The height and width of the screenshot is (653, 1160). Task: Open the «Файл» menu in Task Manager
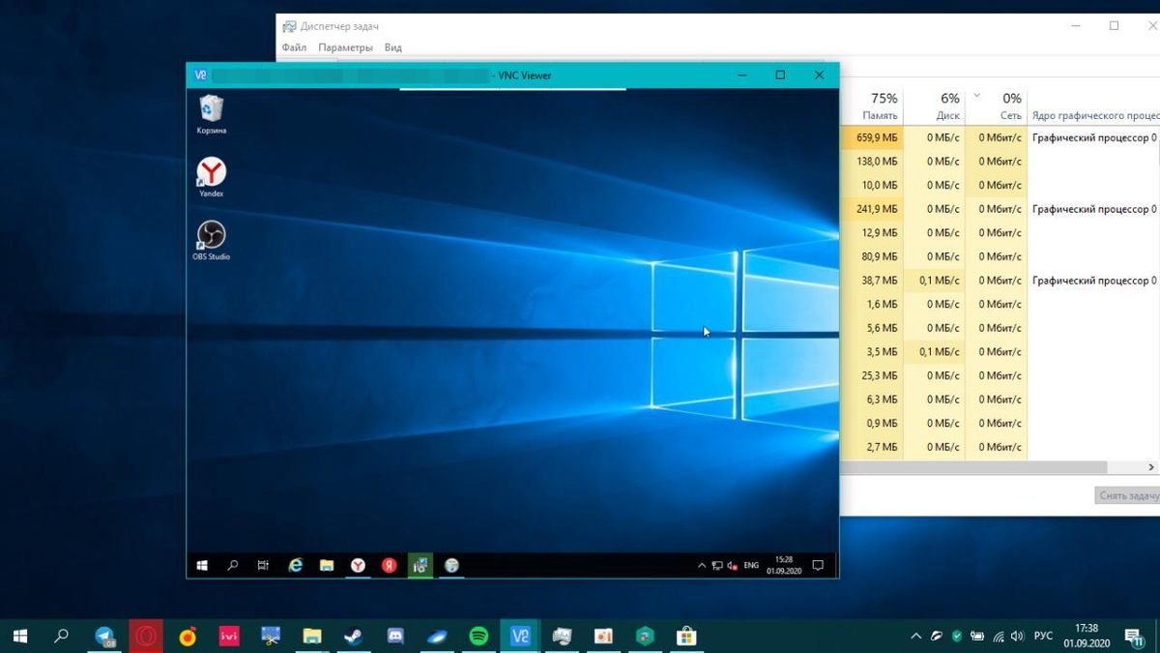(x=294, y=47)
